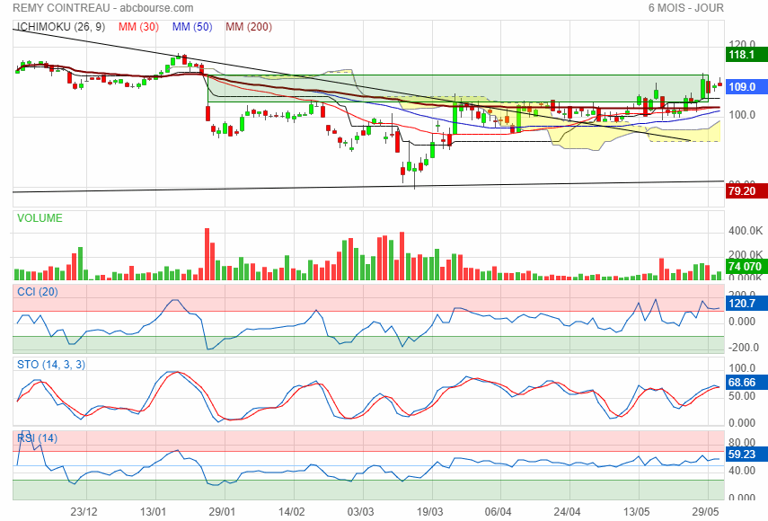Click the RSI (14) indicator label
This screenshot has height=521, width=768.
pyautogui.click(x=37, y=438)
